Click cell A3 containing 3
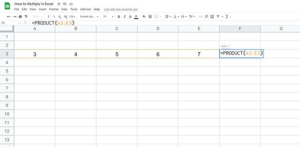The height and width of the screenshot is (147, 300). (x=35, y=54)
